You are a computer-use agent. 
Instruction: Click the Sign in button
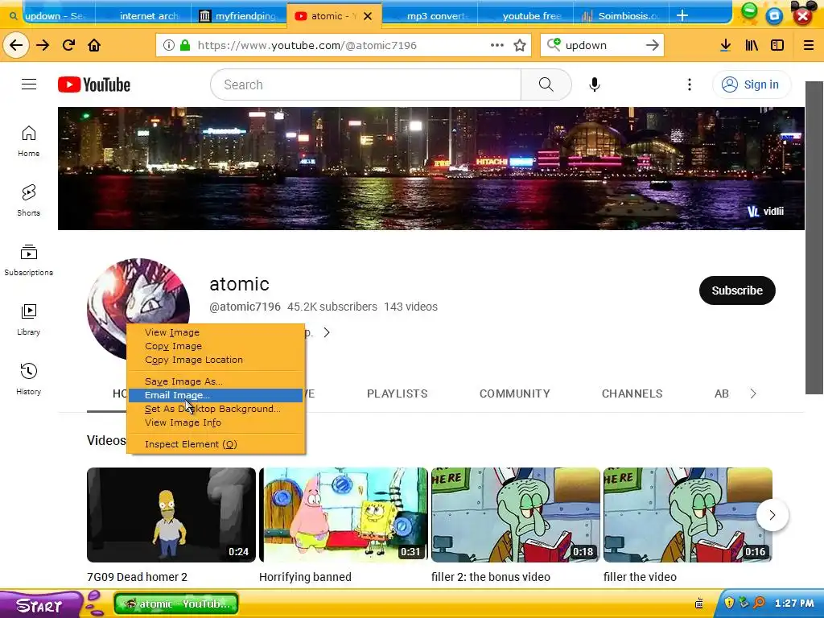[x=752, y=84]
